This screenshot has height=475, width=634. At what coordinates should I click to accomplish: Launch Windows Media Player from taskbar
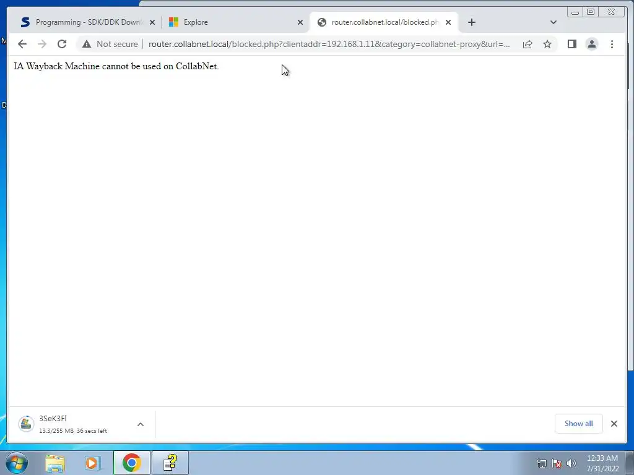92,463
